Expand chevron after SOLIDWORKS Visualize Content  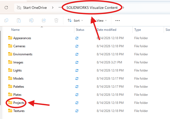point(123,8)
